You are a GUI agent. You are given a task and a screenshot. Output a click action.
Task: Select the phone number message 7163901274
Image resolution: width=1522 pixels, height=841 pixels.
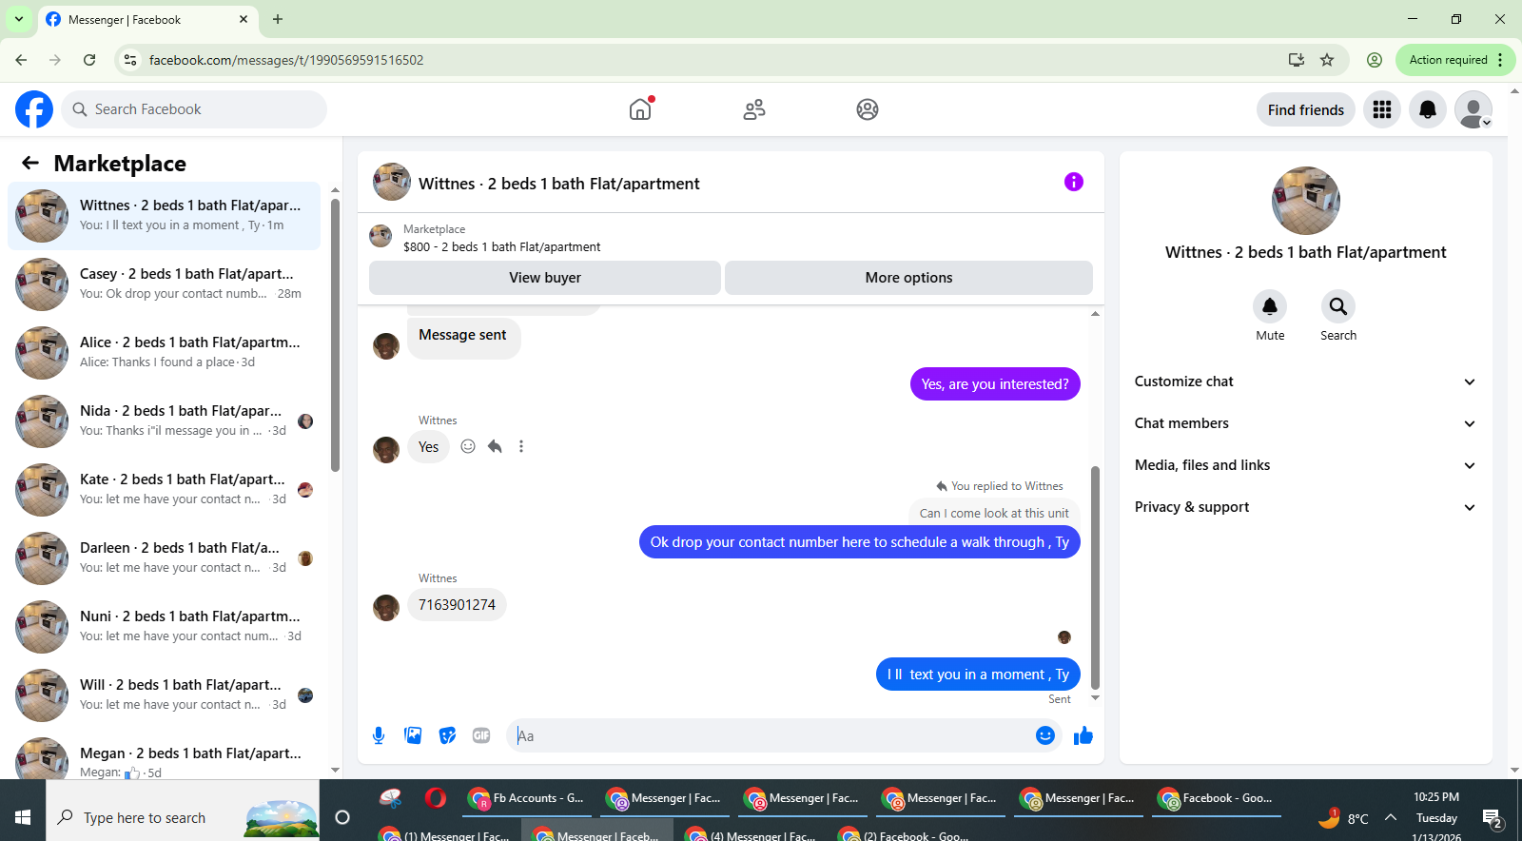[x=457, y=605]
